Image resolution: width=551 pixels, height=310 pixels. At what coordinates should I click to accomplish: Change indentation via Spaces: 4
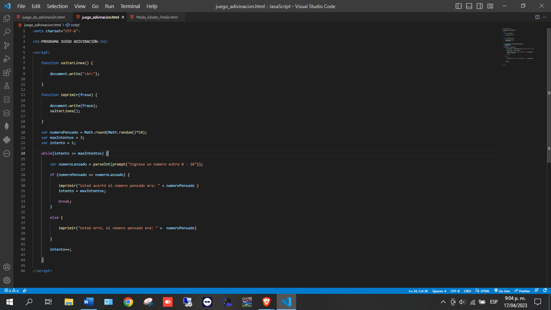(x=439, y=291)
